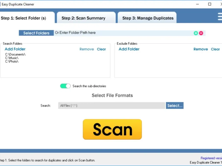This screenshot has width=222, height=166.
Task: Switch to Step 1: Select Folder (s) tab
Action: click(27, 17)
